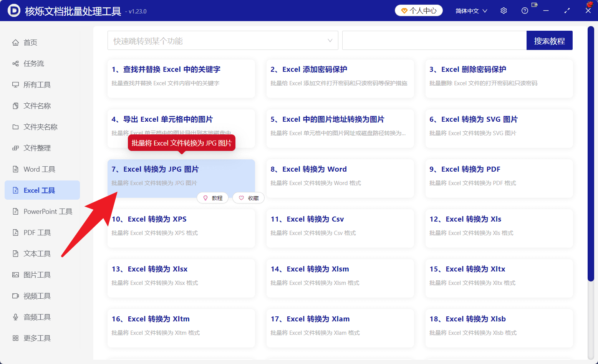
Task: Open help with the question mark icon
Action: 525,11
